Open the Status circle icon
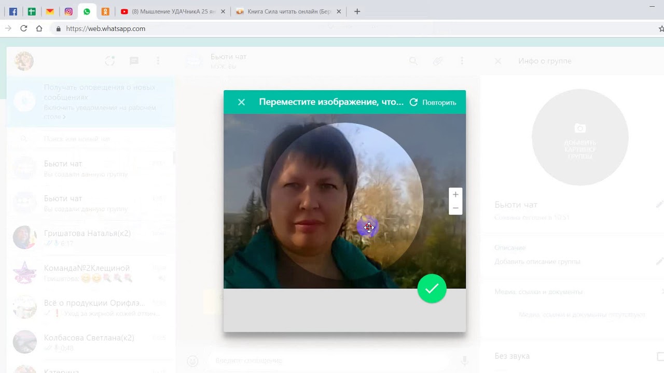 click(109, 61)
